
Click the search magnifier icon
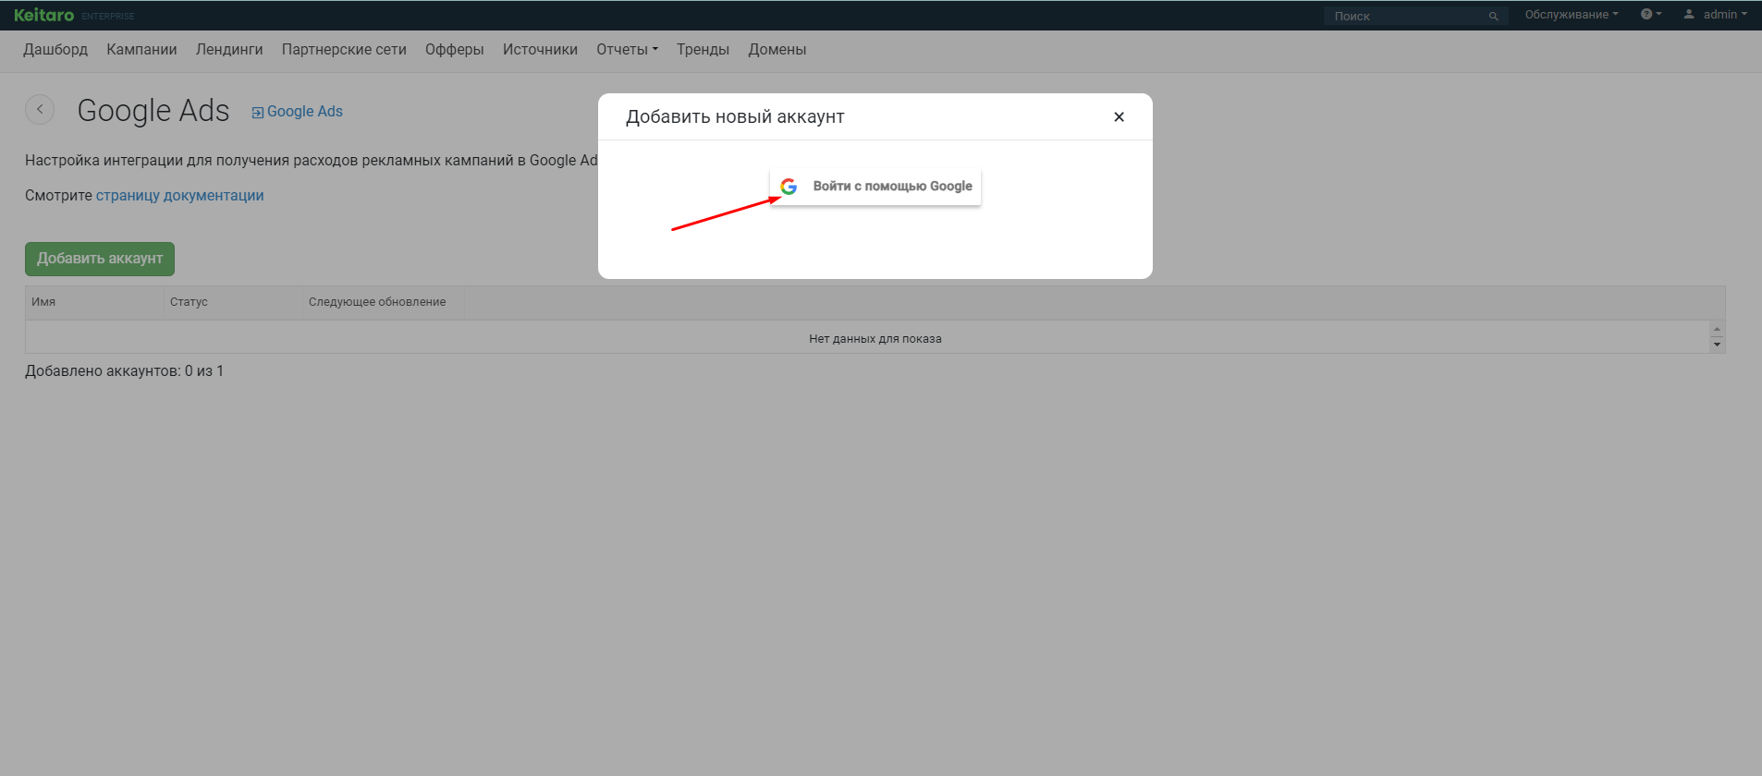click(x=1493, y=17)
